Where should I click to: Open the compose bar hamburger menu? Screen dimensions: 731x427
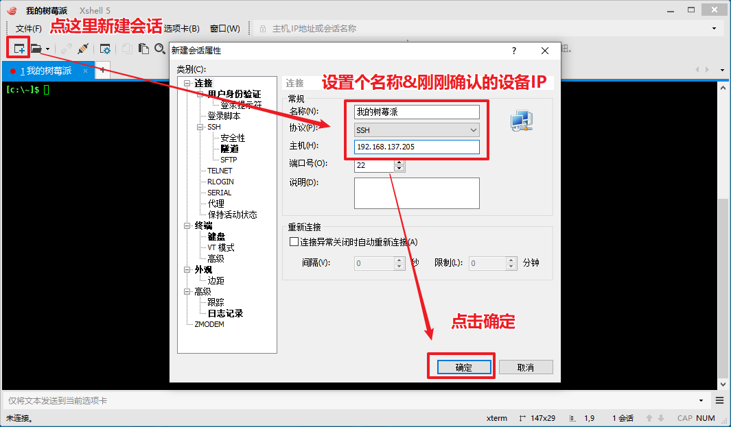[720, 400]
